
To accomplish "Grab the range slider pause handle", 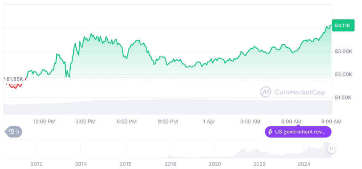I will tap(332, 148).
